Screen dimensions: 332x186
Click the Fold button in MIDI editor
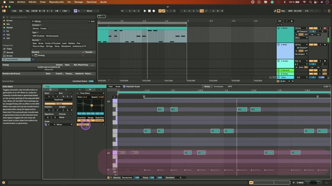110,86
